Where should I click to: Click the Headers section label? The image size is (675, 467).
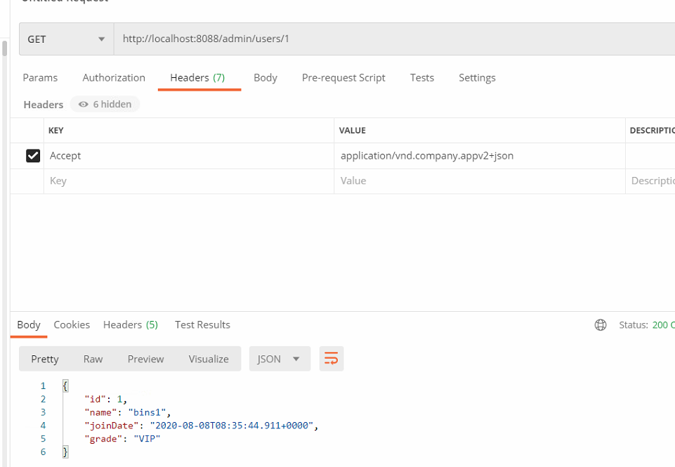[43, 105]
